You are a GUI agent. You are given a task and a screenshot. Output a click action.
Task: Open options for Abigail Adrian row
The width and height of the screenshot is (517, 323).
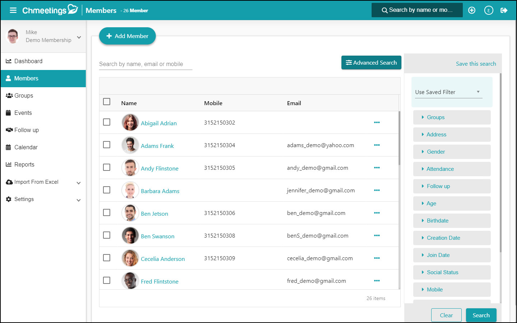[x=377, y=122]
